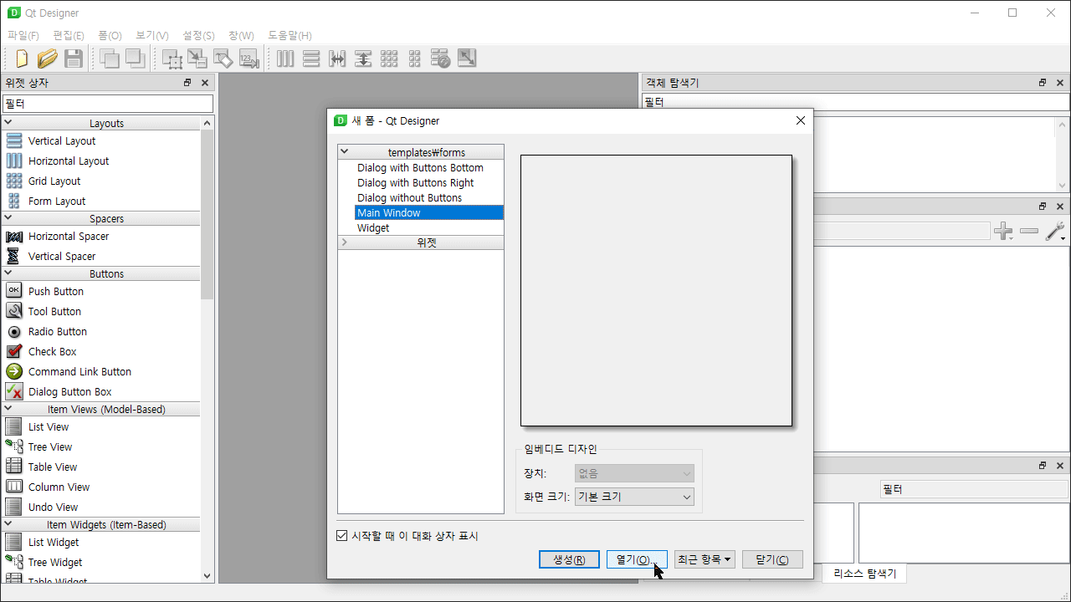Select the Edit Signals/Slots mode icon
The height and width of the screenshot is (602, 1071).
point(197,59)
